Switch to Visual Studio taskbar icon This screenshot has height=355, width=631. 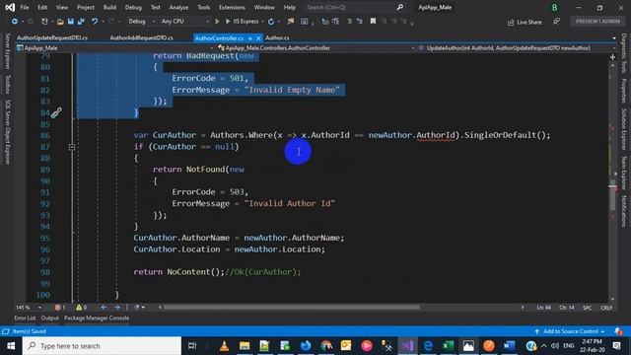click(407, 346)
